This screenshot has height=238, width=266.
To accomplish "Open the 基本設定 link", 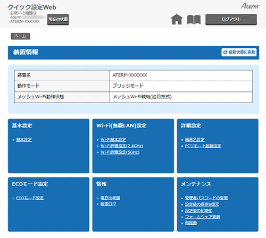I will tap(24, 140).
